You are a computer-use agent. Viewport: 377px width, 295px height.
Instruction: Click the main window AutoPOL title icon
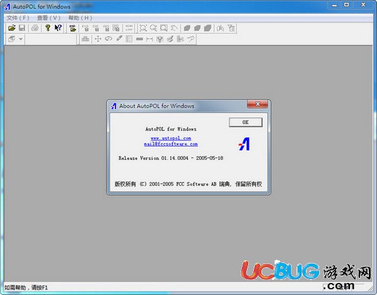(7, 6)
